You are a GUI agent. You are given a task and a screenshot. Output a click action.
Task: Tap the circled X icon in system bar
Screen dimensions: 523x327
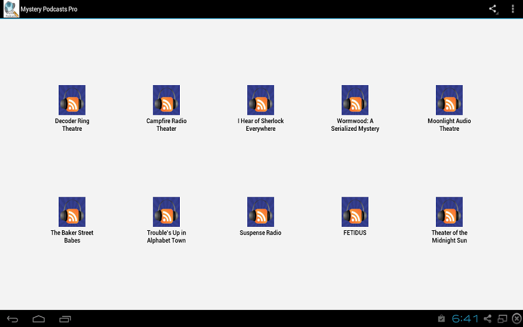(516, 318)
